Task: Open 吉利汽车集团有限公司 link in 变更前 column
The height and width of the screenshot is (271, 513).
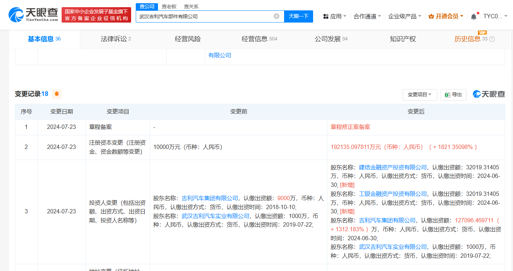Action: (210, 198)
